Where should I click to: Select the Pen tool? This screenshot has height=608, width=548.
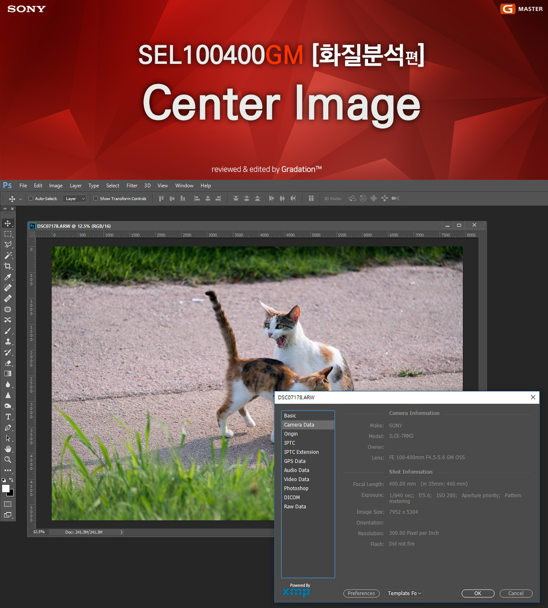[x=8, y=428]
